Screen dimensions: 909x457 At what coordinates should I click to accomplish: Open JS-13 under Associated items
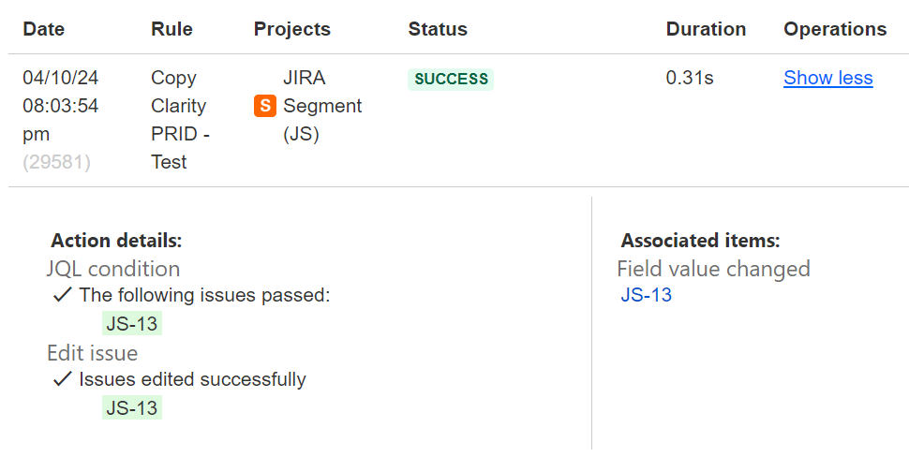tap(646, 295)
